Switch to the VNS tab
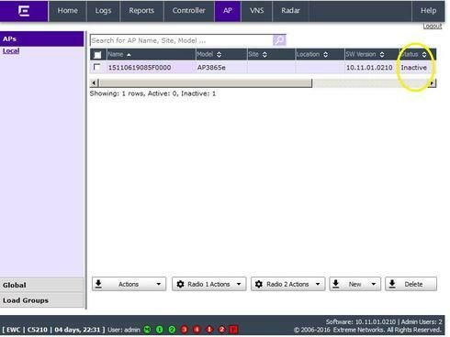 point(256,11)
